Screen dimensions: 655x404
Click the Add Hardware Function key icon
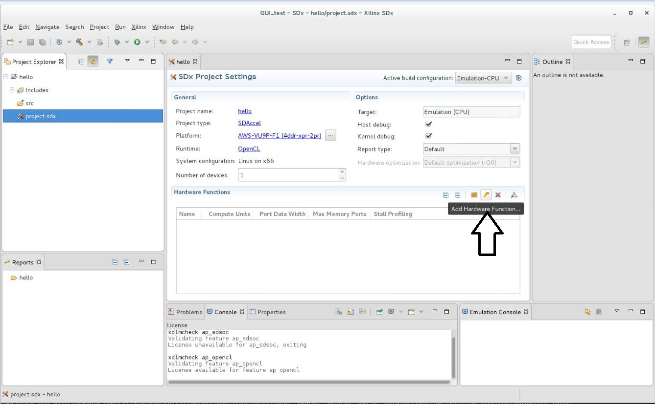pos(486,195)
